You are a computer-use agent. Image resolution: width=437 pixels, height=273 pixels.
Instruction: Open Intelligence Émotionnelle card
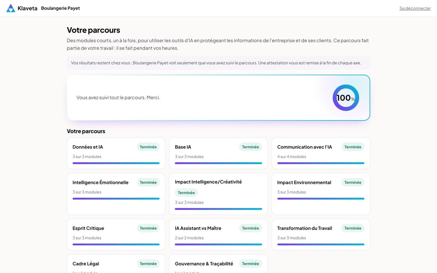(x=116, y=194)
